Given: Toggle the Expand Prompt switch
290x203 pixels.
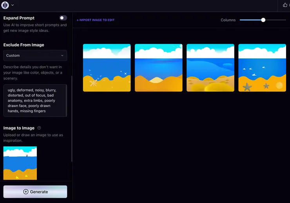Looking at the screenshot, I should point(63,18).
